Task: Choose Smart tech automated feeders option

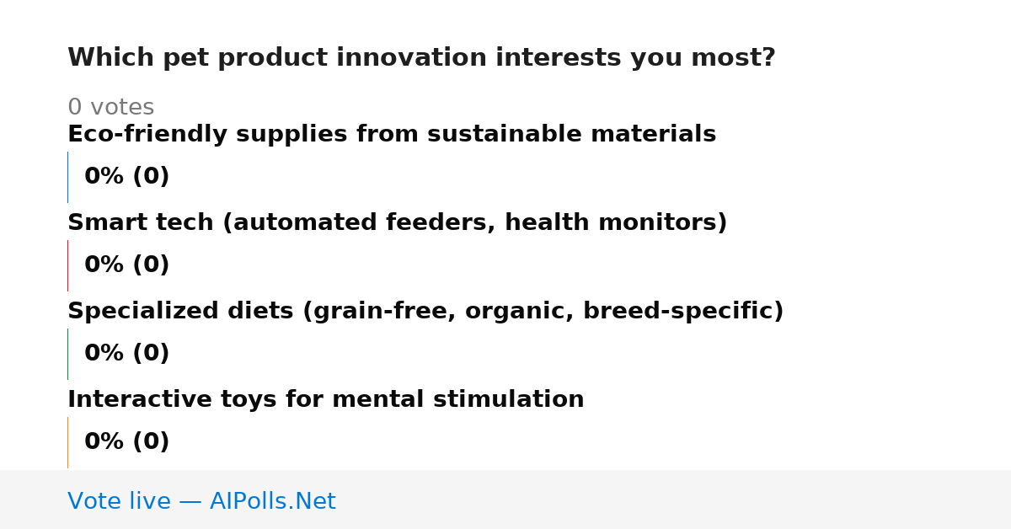Action: pos(397,223)
